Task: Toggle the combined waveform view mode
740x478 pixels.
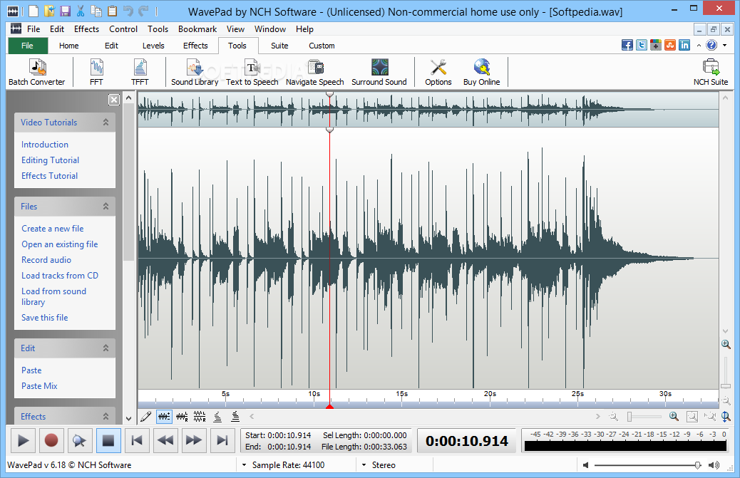Action: point(164,416)
